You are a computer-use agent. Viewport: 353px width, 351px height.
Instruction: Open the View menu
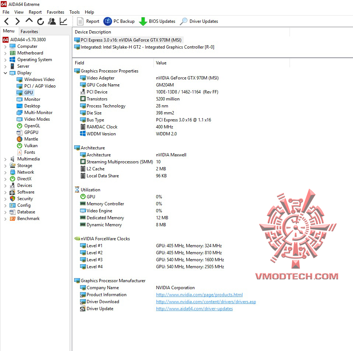(x=19, y=12)
